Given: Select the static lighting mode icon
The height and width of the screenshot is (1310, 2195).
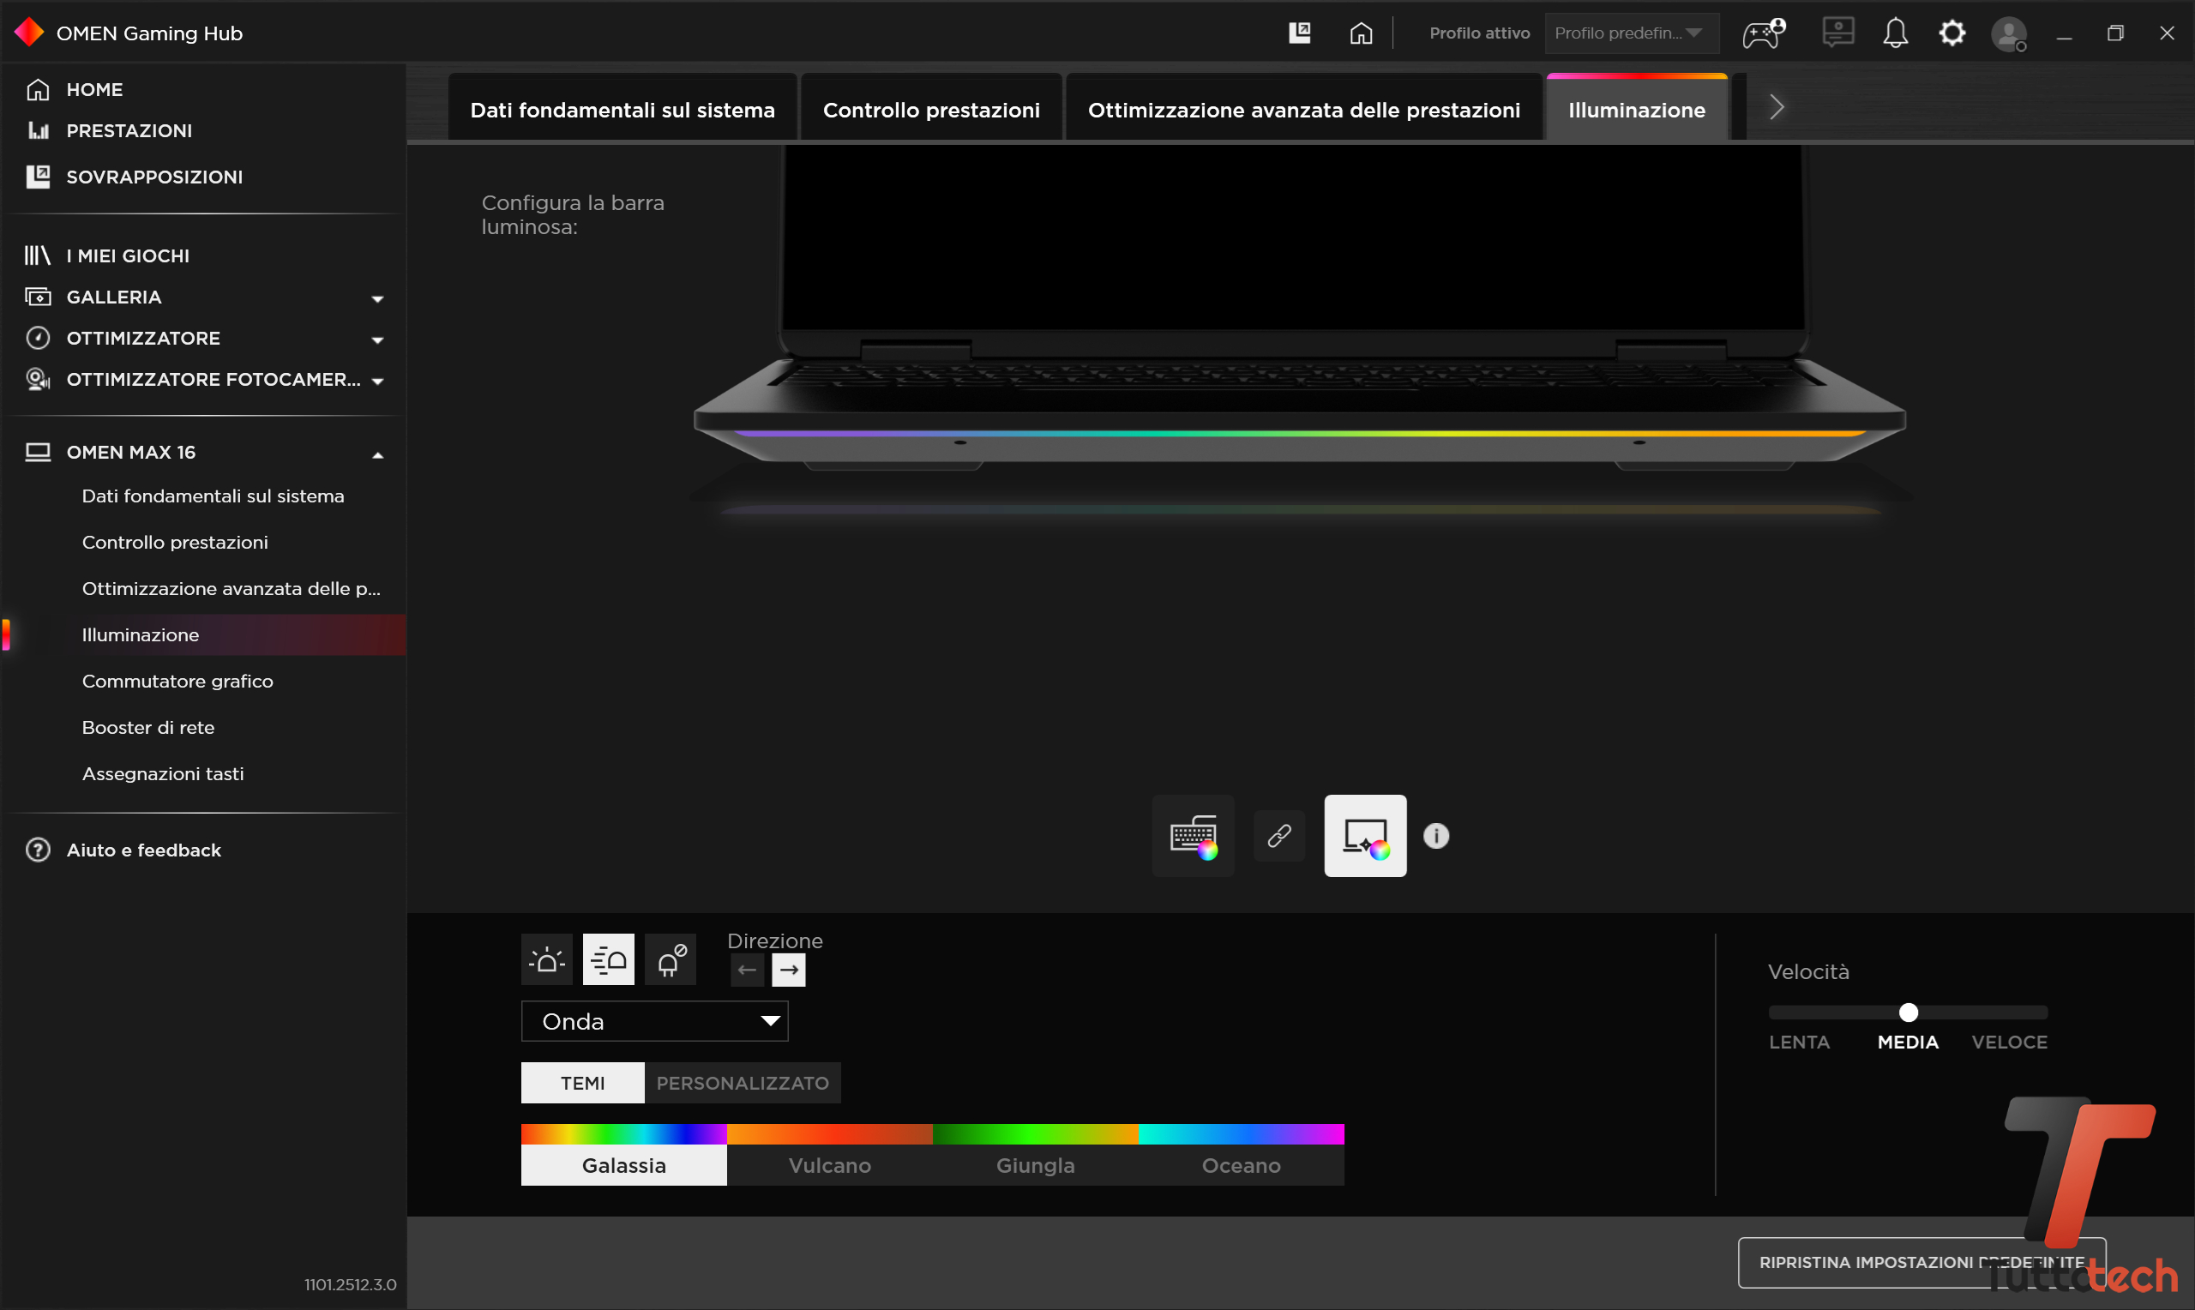Looking at the screenshot, I should click(x=546, y=959).
